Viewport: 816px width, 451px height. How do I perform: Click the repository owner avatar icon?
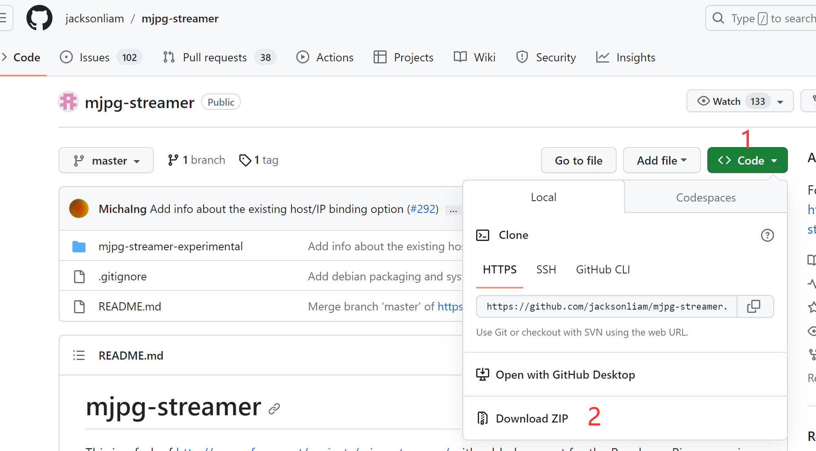tap(68, 102)
